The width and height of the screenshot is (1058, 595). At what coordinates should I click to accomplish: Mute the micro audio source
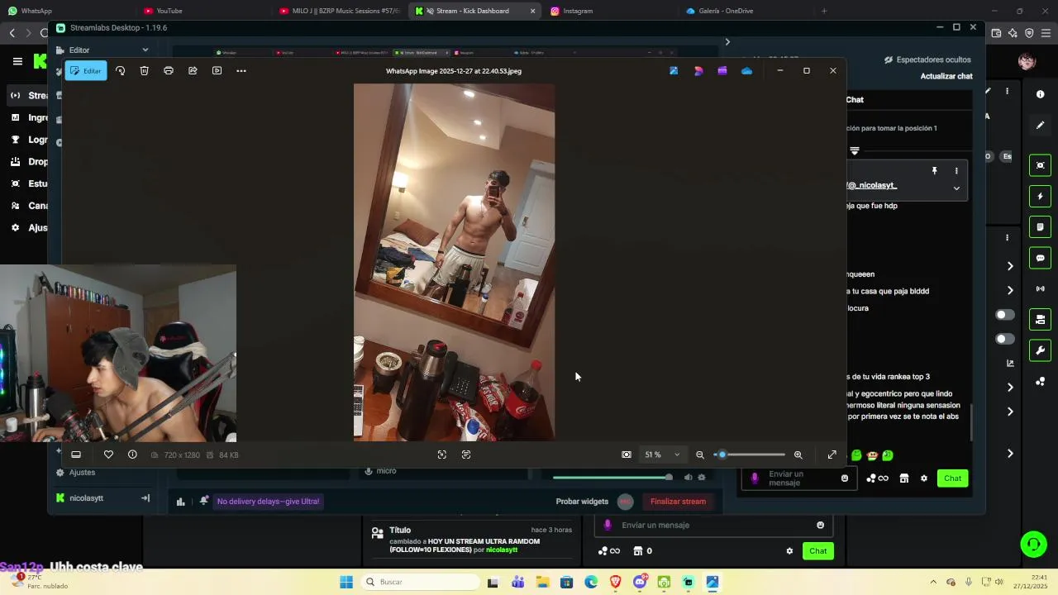pyautogui.click(x=688, y=477)
